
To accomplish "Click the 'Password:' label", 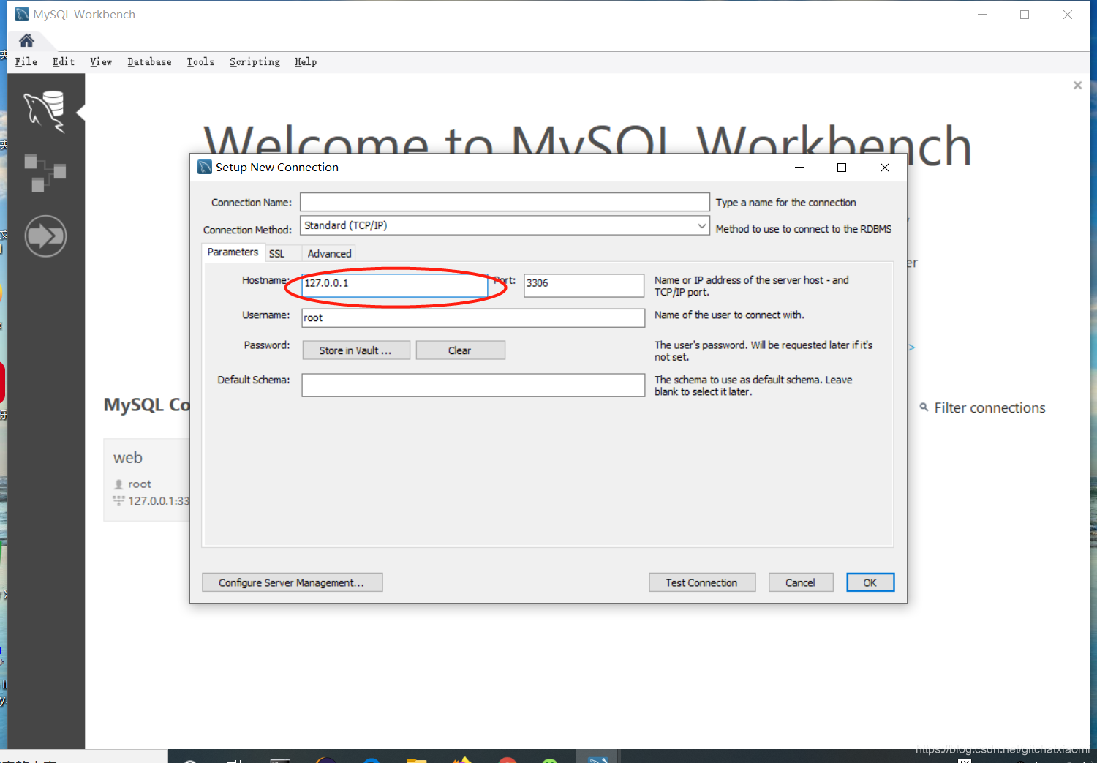I will (267, 345).
